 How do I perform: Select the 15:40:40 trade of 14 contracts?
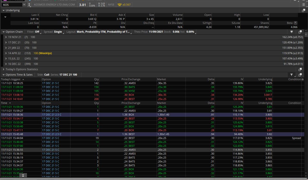(x=152, y=142)
